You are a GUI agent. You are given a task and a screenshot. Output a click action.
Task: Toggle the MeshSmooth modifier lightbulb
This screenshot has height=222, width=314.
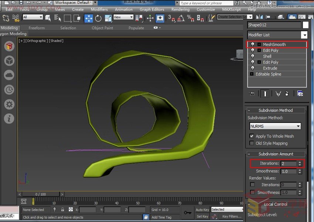253,44
